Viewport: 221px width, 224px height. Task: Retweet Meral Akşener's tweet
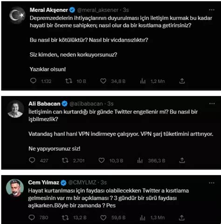[69, 81]
